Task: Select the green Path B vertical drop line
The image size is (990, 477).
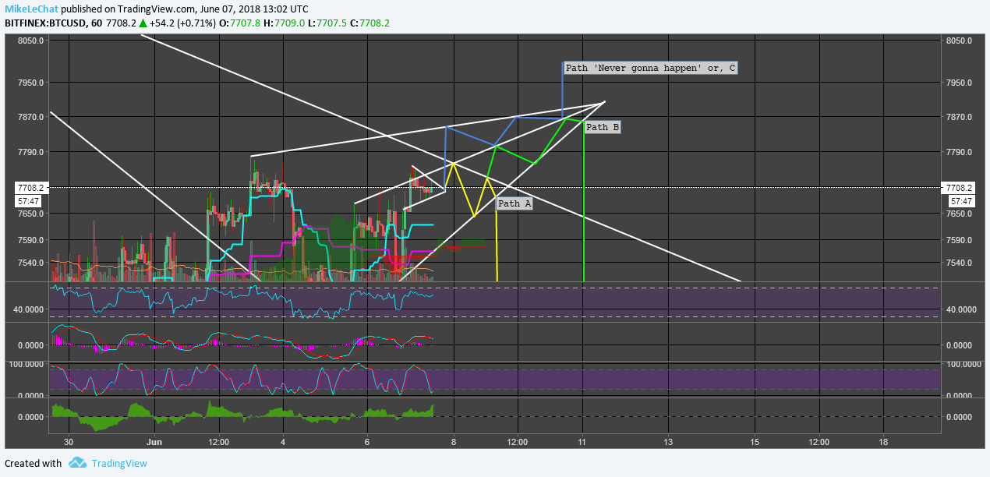Action: (x=584, y=203)
